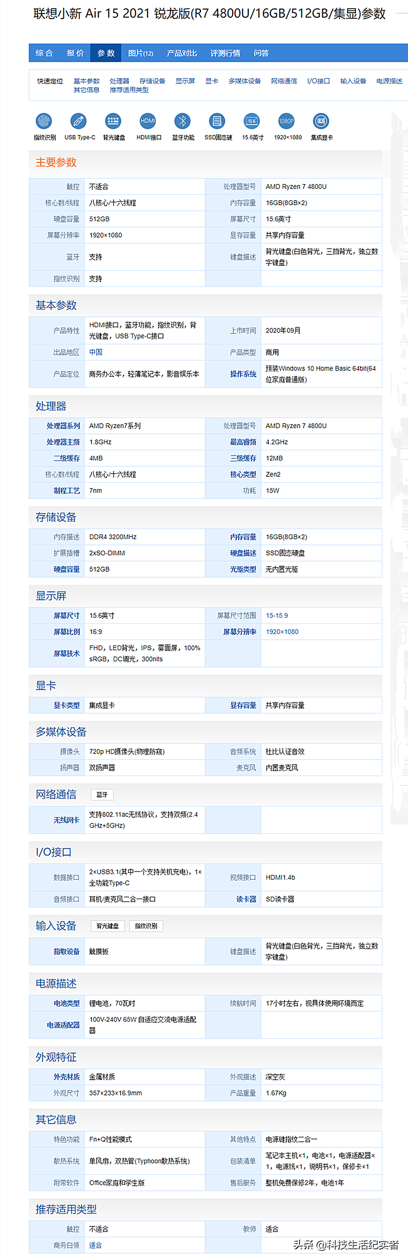This screenshot has height=1259, width=408.
Task: Open the 评测行情 tab
Action: [225, 53]
